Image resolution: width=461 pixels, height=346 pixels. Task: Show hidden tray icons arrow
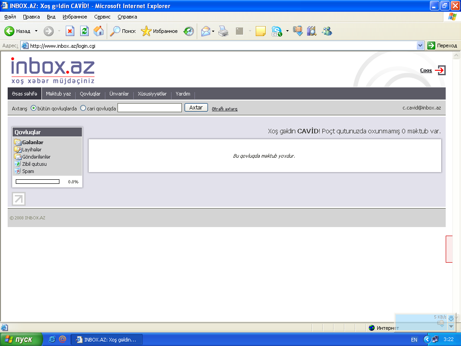point(427,340)
